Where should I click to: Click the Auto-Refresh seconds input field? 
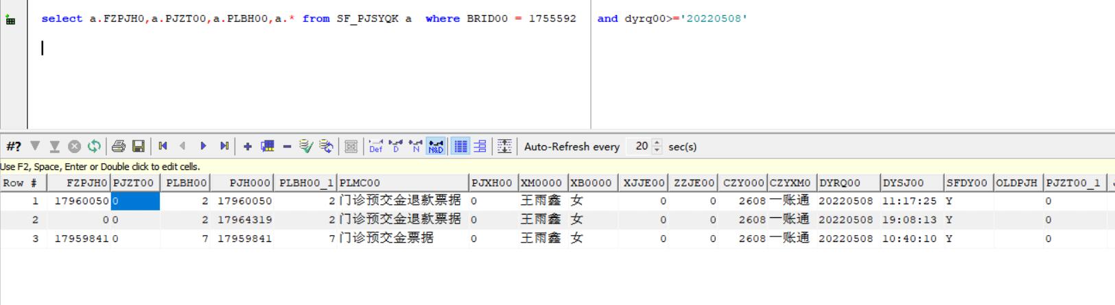tap(638, 146)
